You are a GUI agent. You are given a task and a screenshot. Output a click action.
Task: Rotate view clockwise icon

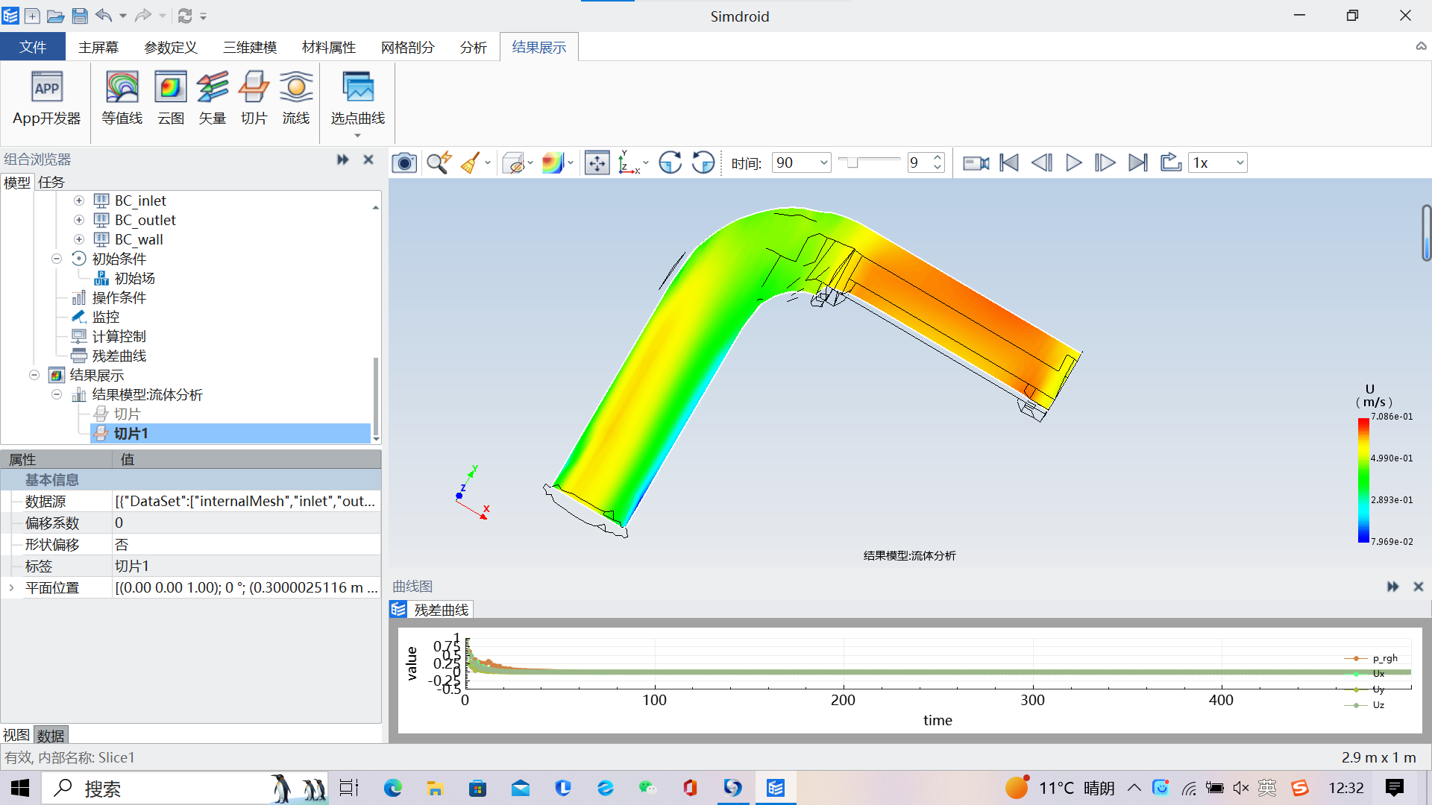tap(671, 162)
